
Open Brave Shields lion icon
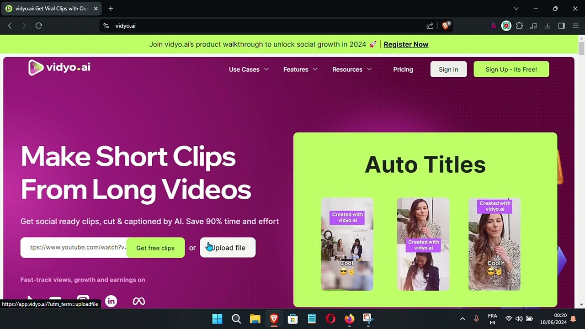click(446, 26)
